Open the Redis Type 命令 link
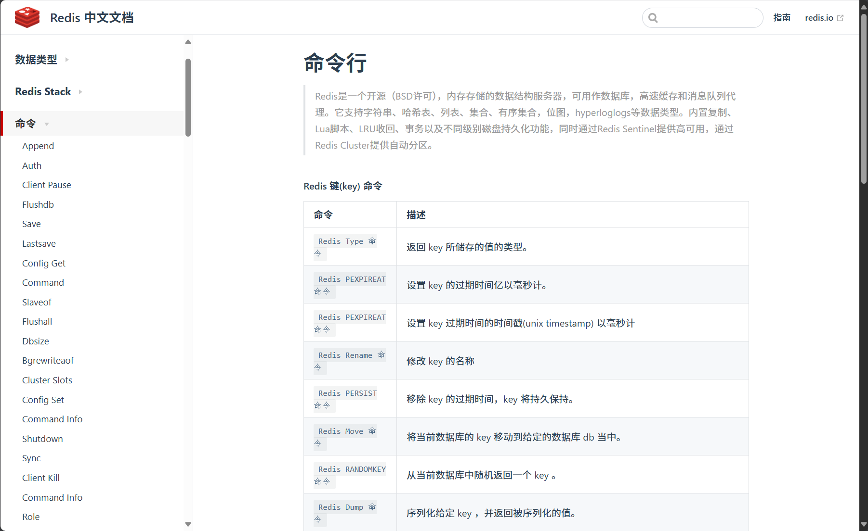This screenshot has height=531, width=868. pyautogui.click(x=345, y=247)
